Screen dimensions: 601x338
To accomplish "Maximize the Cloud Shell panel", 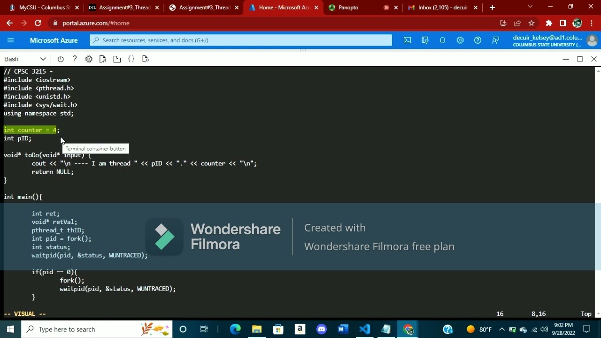I will click(x=580, y=59).
